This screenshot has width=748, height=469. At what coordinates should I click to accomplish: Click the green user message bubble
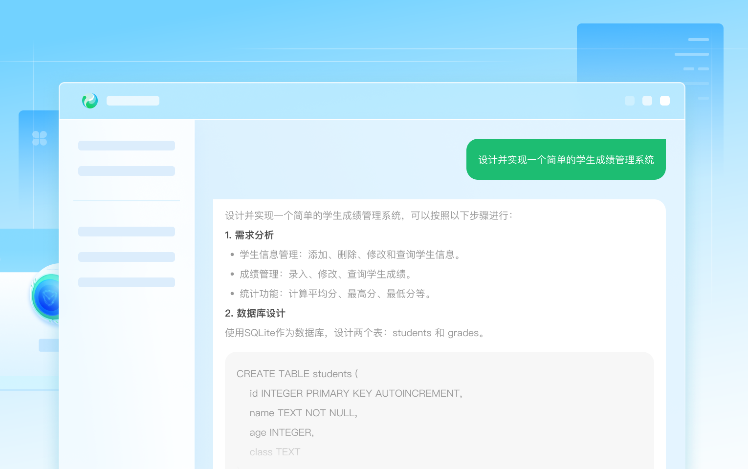point(566,159)
